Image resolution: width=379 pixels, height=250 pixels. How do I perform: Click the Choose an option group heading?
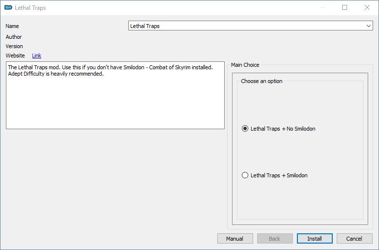click(262, 81)
